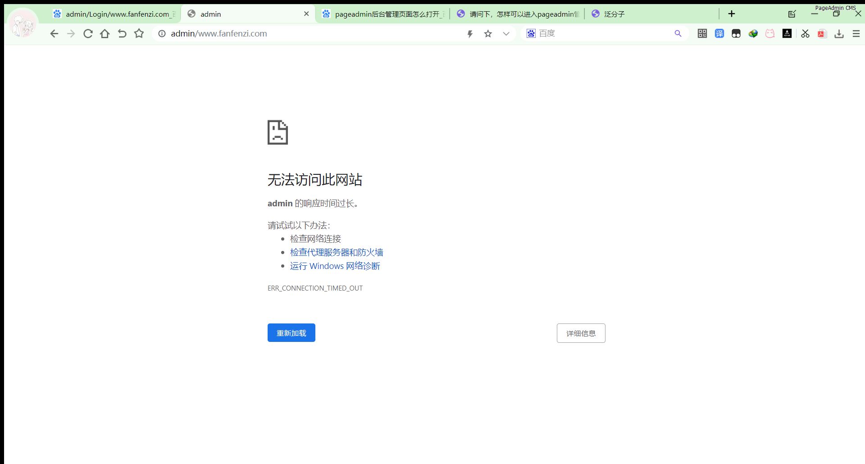Viewport: 865px width, 464px height.
Task: Go to the browser home page
Action: click(x=105, y=34)
